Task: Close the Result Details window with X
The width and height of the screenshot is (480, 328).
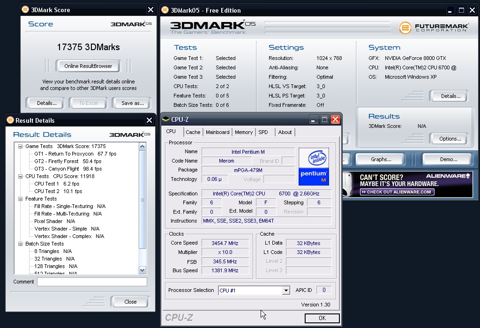Action: click(x=149, y=120)
